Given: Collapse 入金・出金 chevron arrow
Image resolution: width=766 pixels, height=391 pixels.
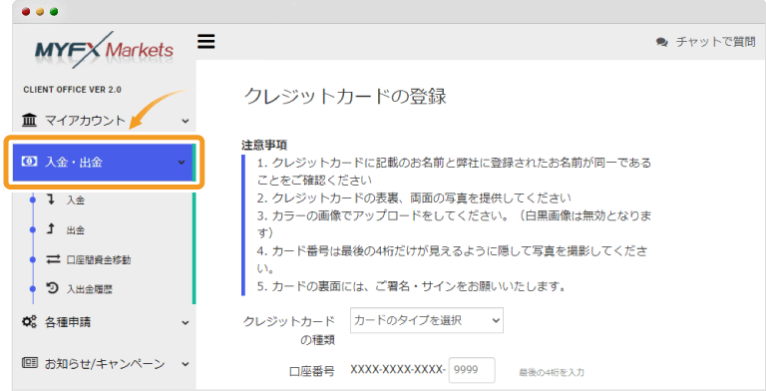Looking at the screenshot, I should pos(182,163).
